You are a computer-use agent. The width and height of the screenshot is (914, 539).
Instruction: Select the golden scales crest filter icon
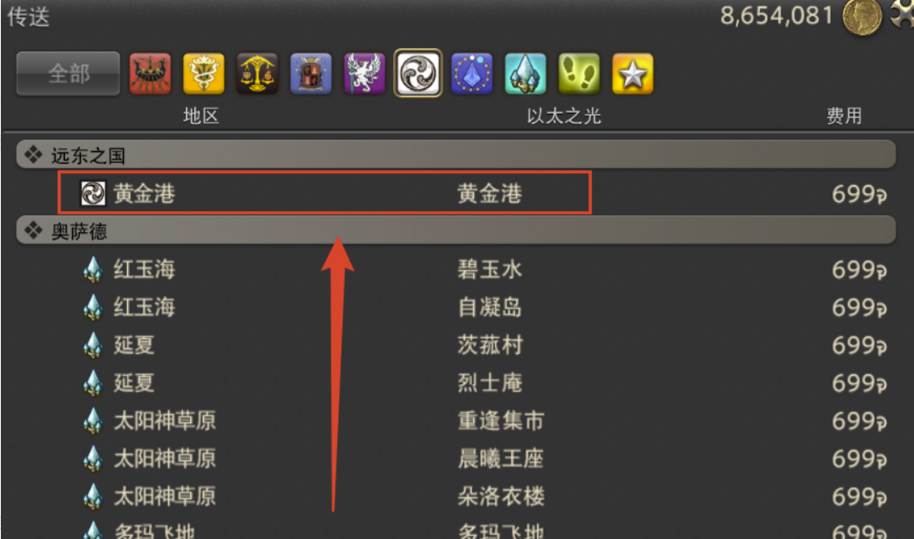(257, 73)
